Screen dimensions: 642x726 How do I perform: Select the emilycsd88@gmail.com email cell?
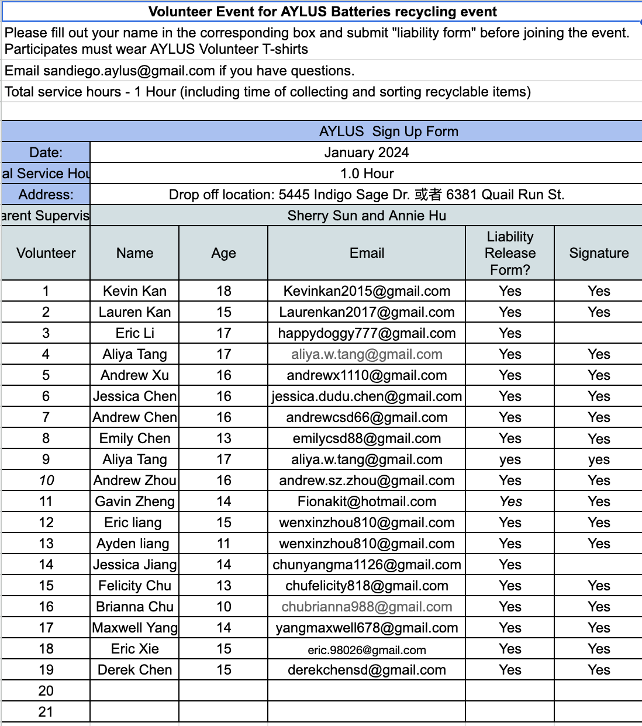[x=367, y=438]
